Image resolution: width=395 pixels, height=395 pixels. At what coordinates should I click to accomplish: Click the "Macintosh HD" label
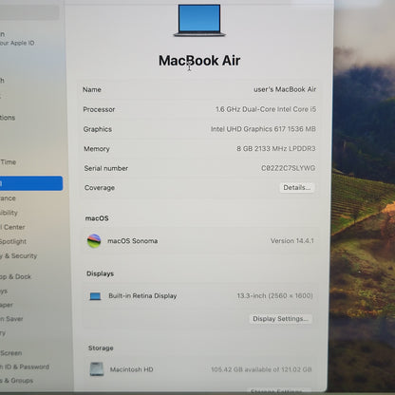point(132,369)
